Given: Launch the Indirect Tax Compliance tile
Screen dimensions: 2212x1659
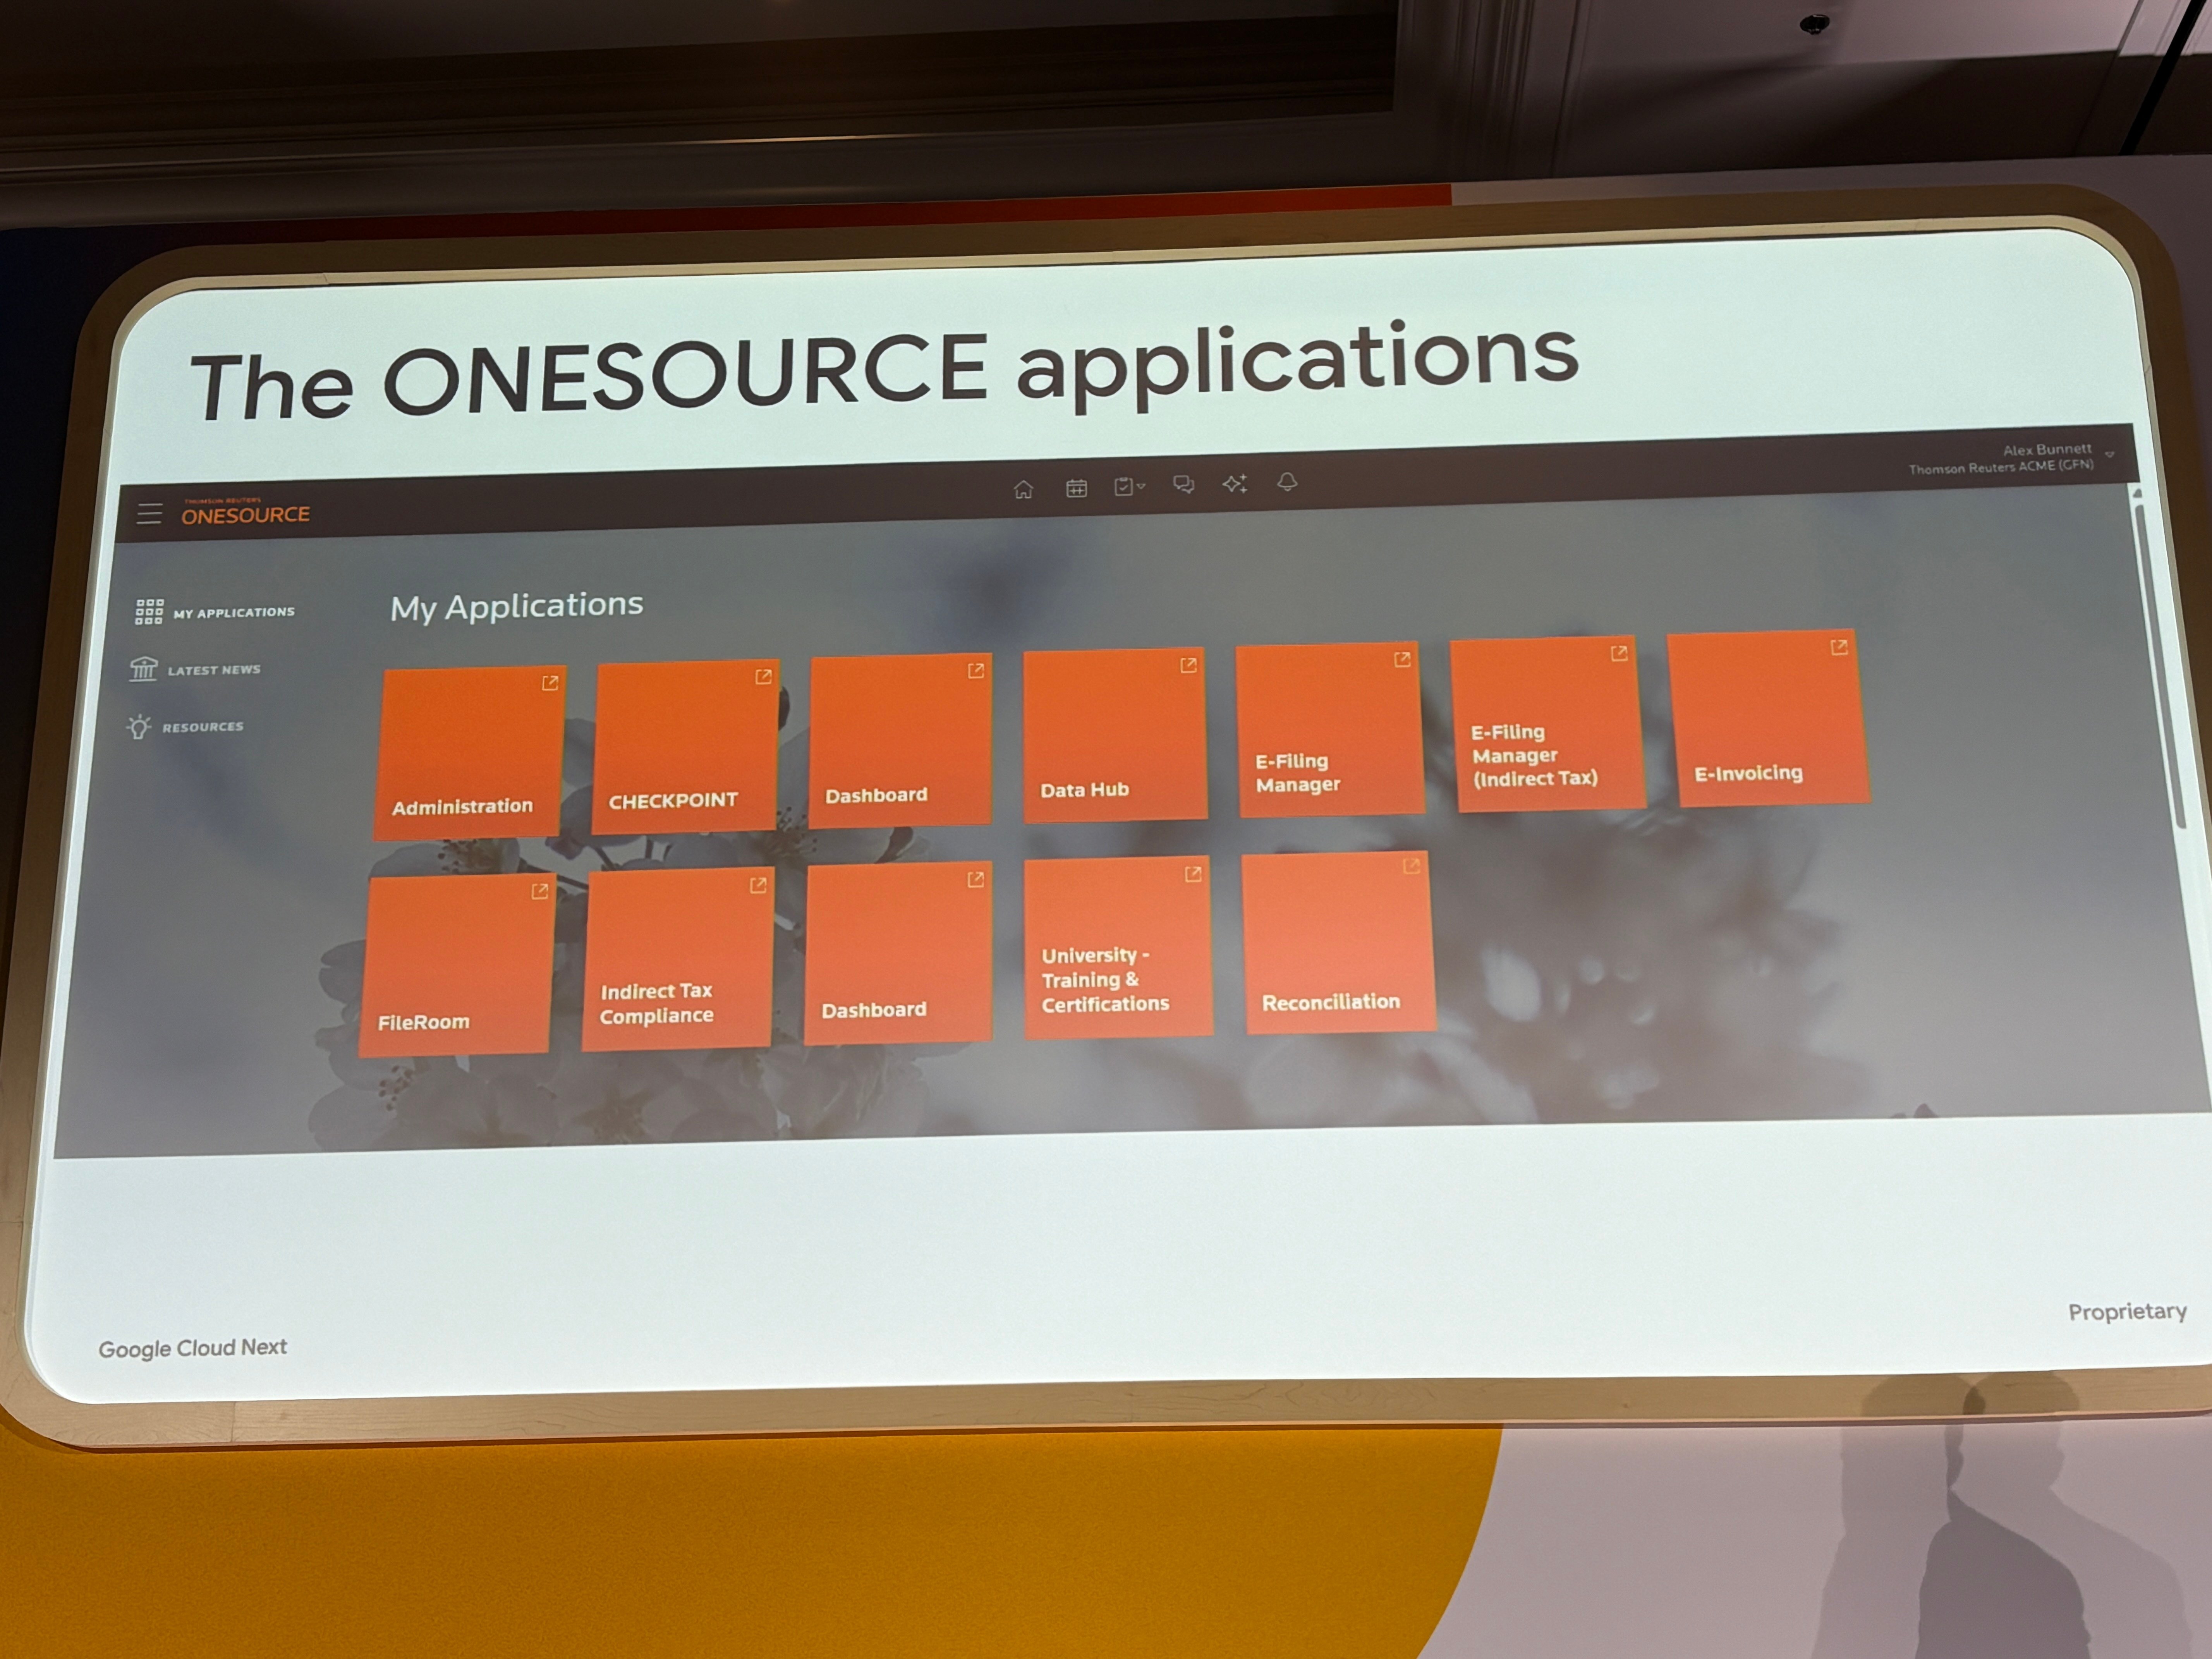Looking at the screenshot, I should click(678, 959).
